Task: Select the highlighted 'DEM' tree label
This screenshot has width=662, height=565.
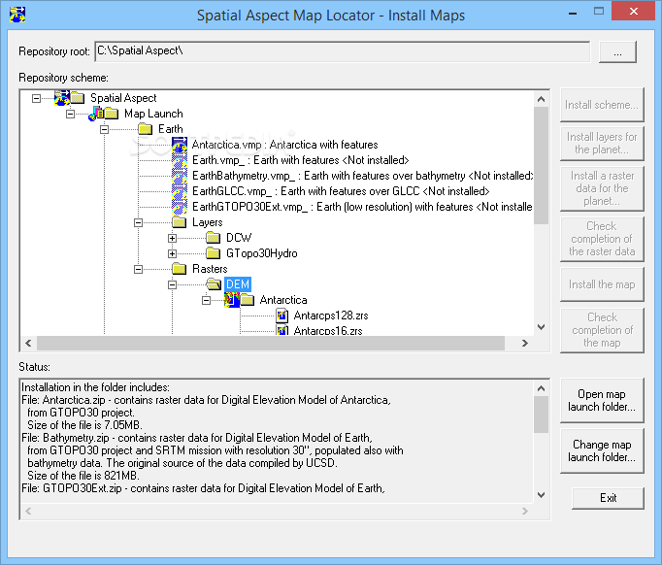Action: pos(238,284)
